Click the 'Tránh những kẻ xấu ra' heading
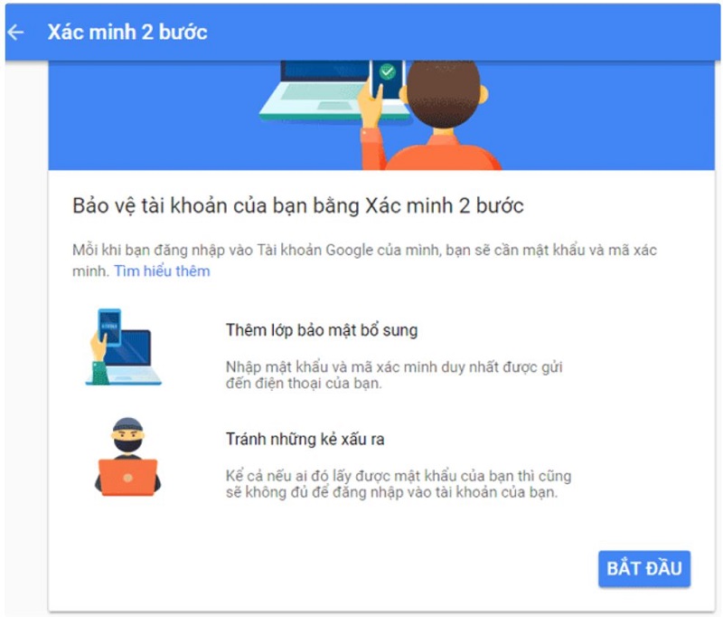 click(x=305, y=439)
